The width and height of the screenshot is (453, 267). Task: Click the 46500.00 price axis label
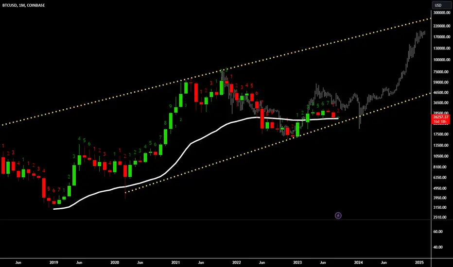442,93
